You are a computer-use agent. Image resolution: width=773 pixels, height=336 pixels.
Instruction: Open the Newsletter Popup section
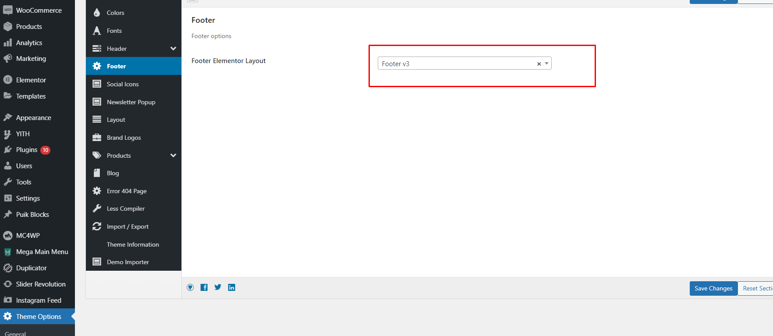(131, 102)
